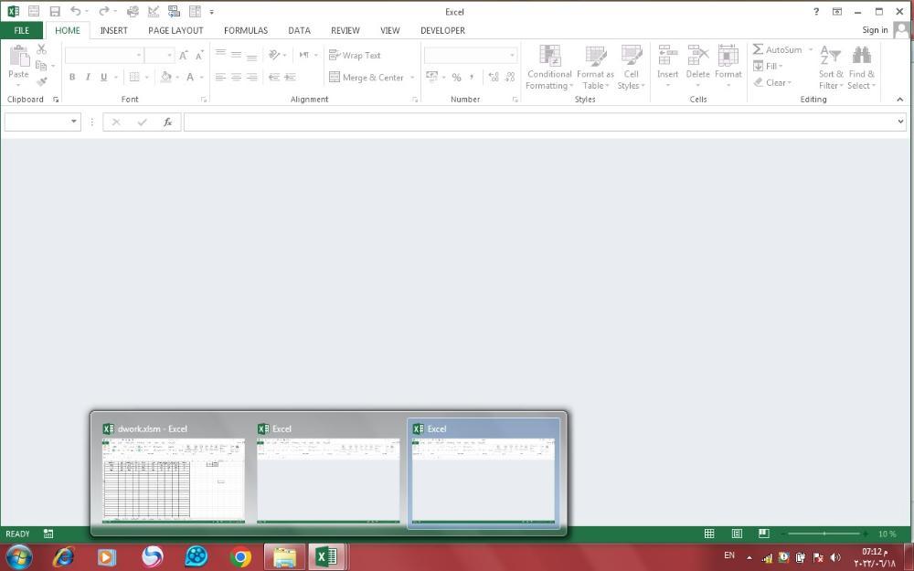This screenshot has width=914, height=571.
Task: Open Conditional Formatting menu
Action: (x=549, y=68)
